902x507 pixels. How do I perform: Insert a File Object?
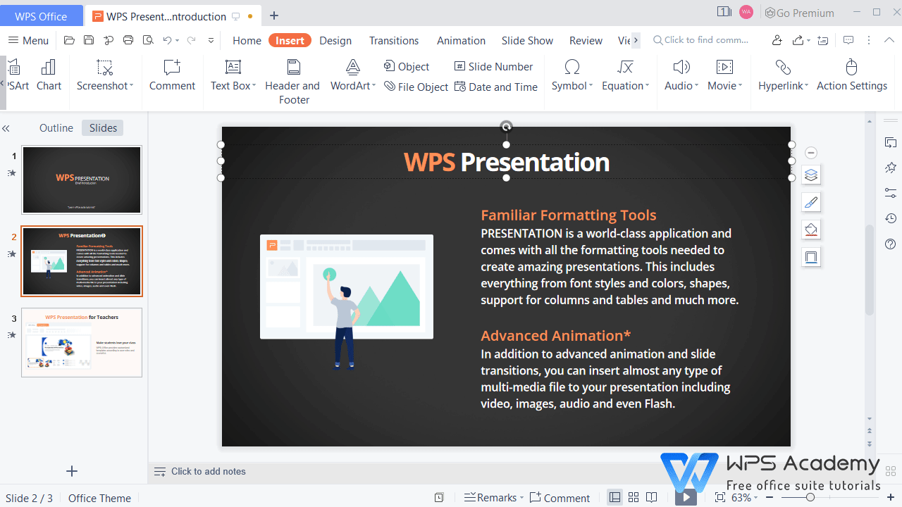(416, 87)
